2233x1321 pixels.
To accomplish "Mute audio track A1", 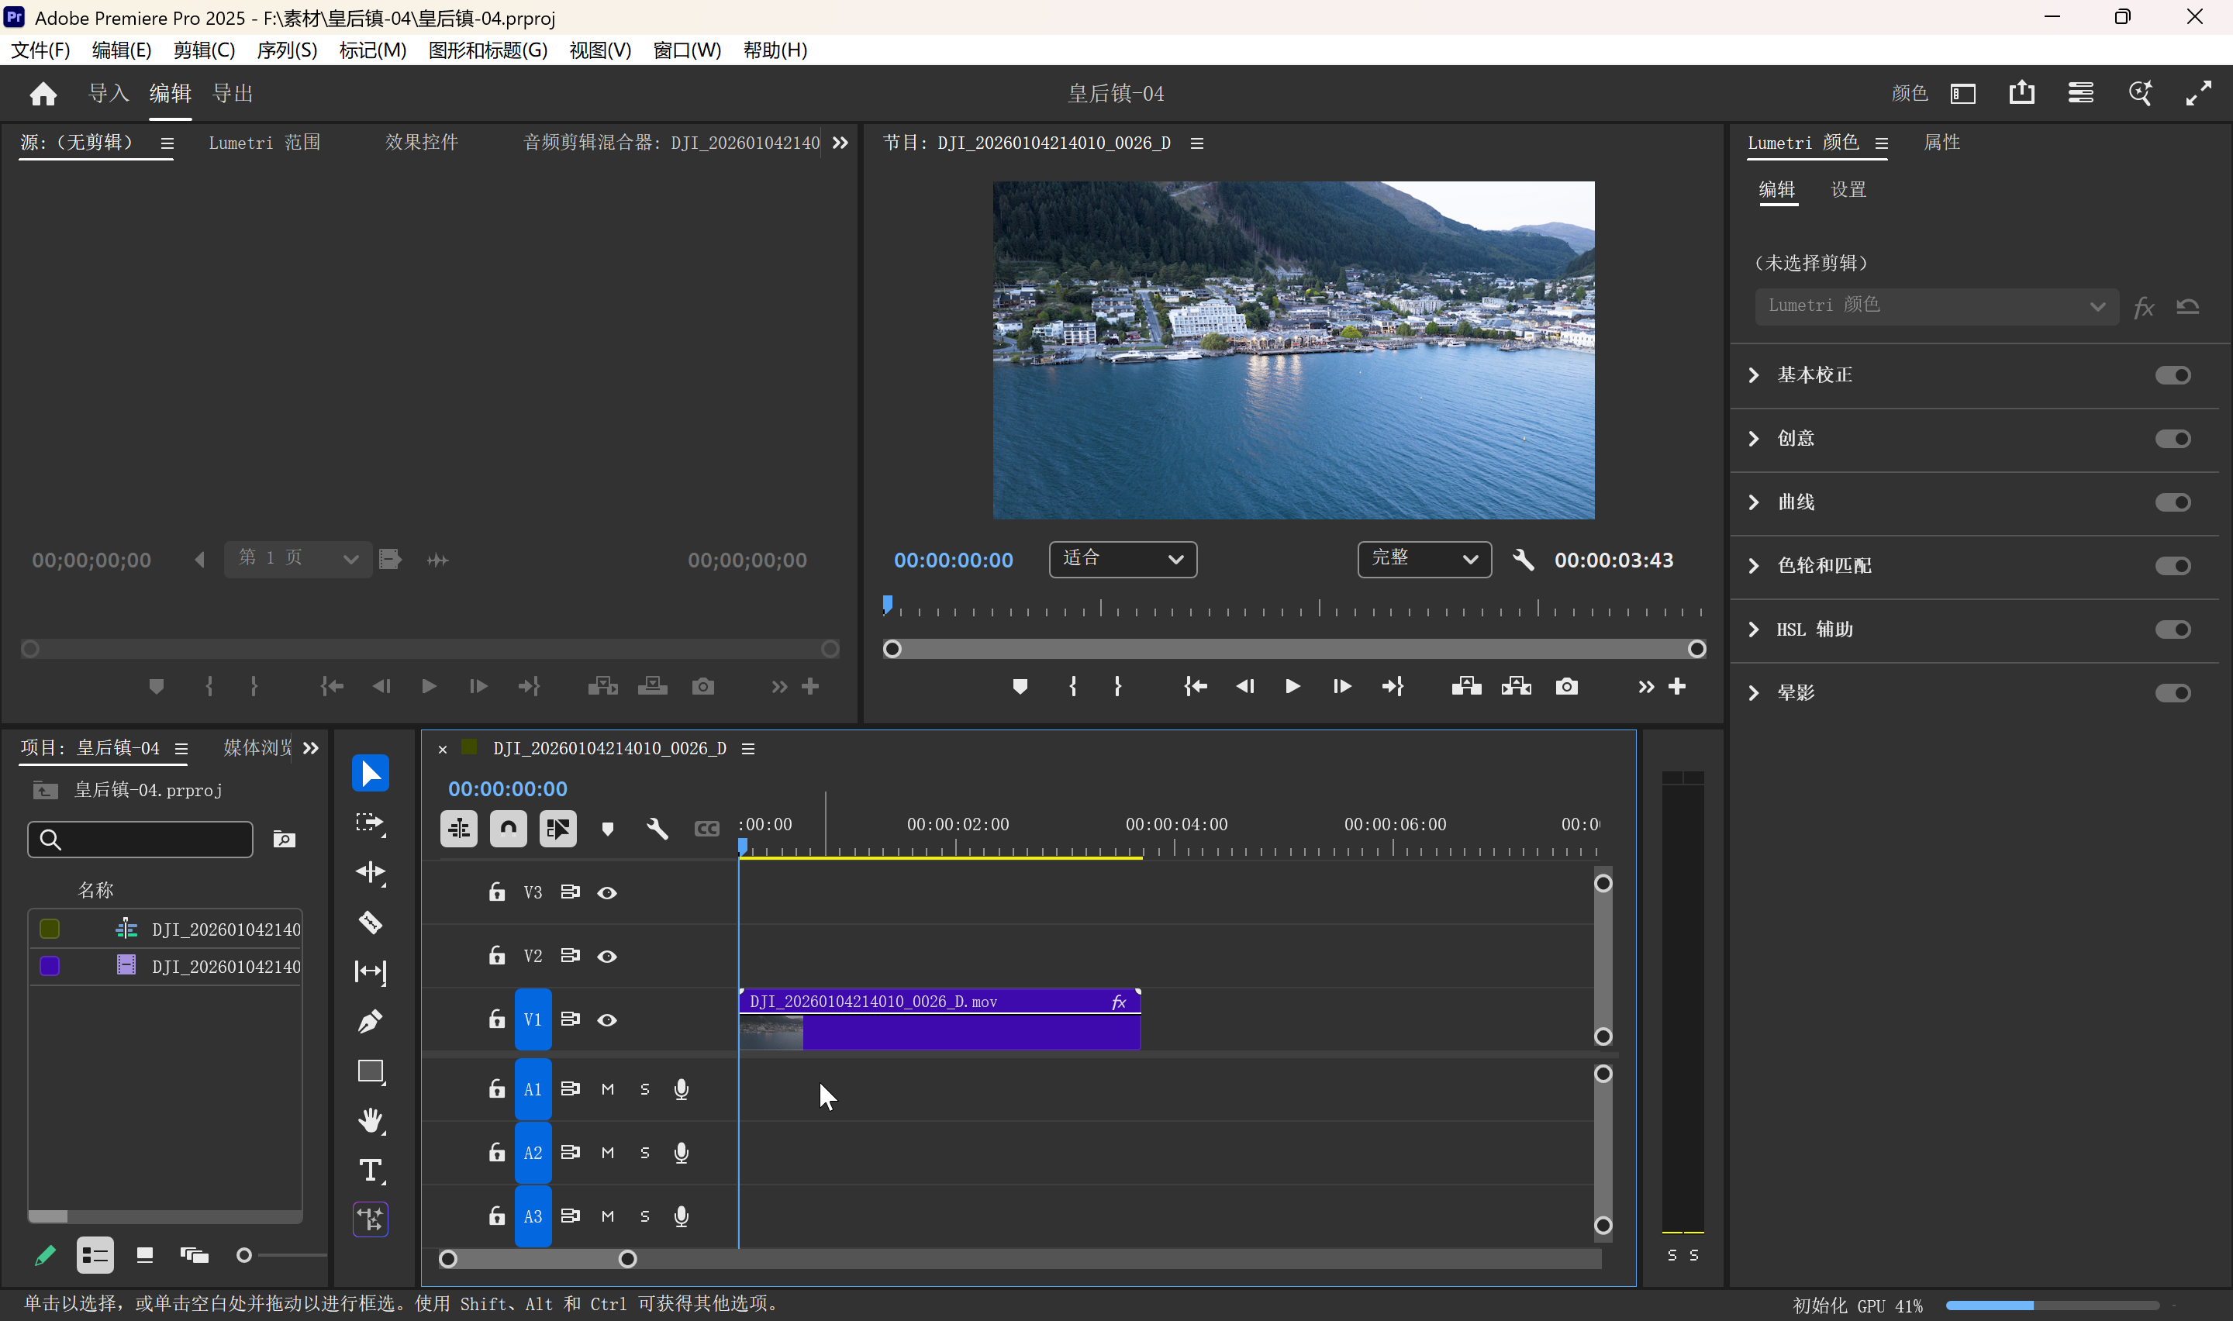I will point(608,1089).
